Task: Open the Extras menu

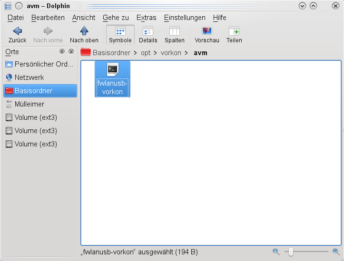Action: pos(147,18)
